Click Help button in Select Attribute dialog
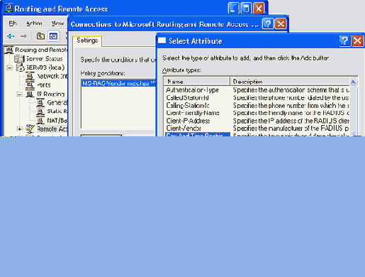 click(344, 40)
